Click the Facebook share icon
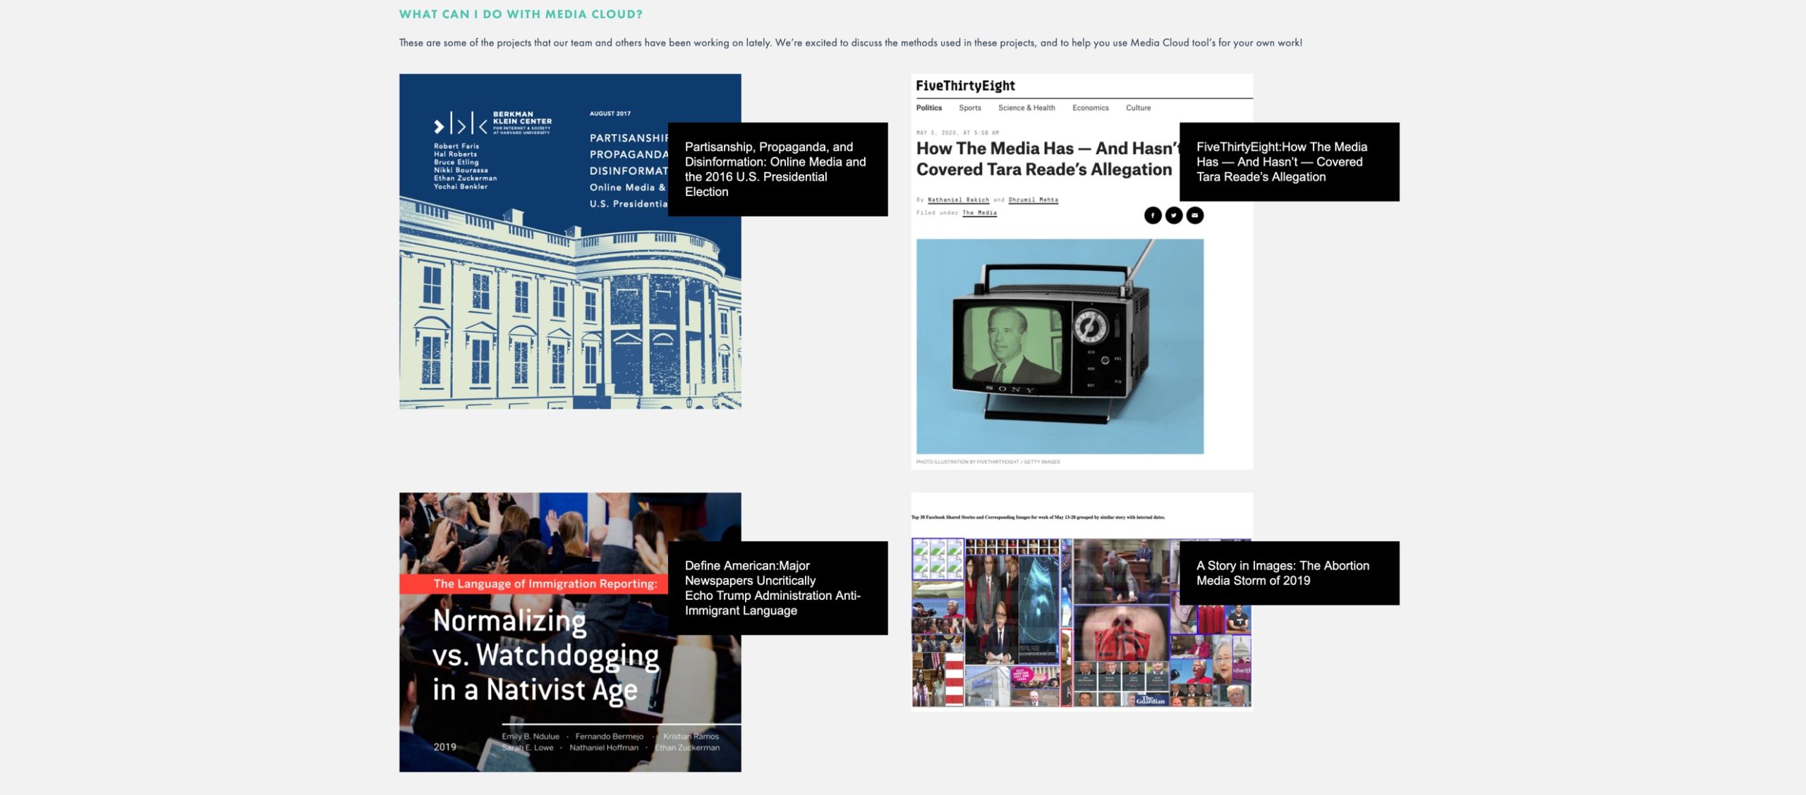Image resolution: width=1806 pixels, height=795 pixels. click(1153, 216)
